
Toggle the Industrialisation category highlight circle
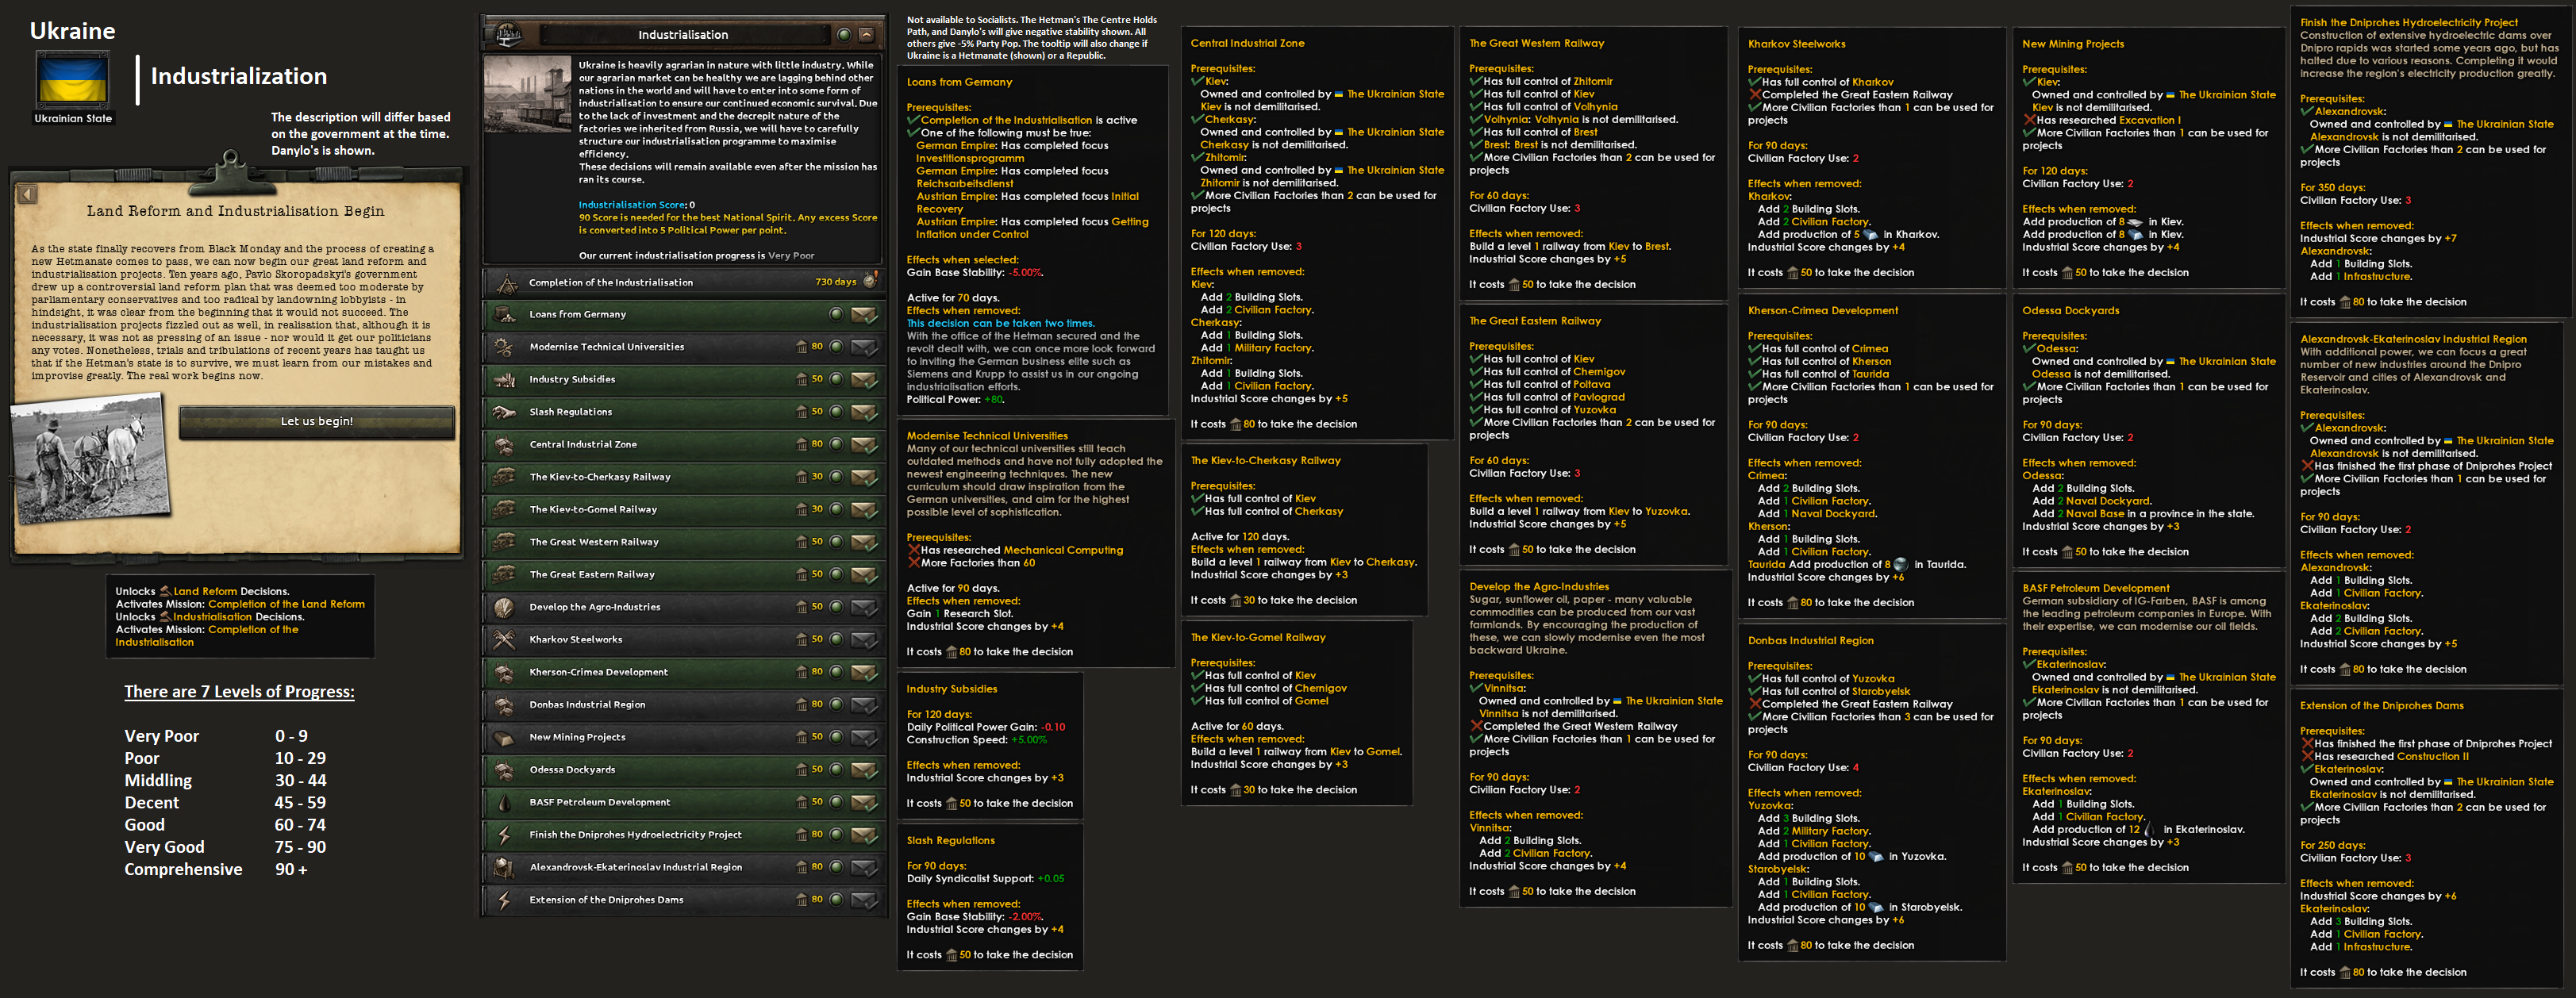click(x=844, y=35)
